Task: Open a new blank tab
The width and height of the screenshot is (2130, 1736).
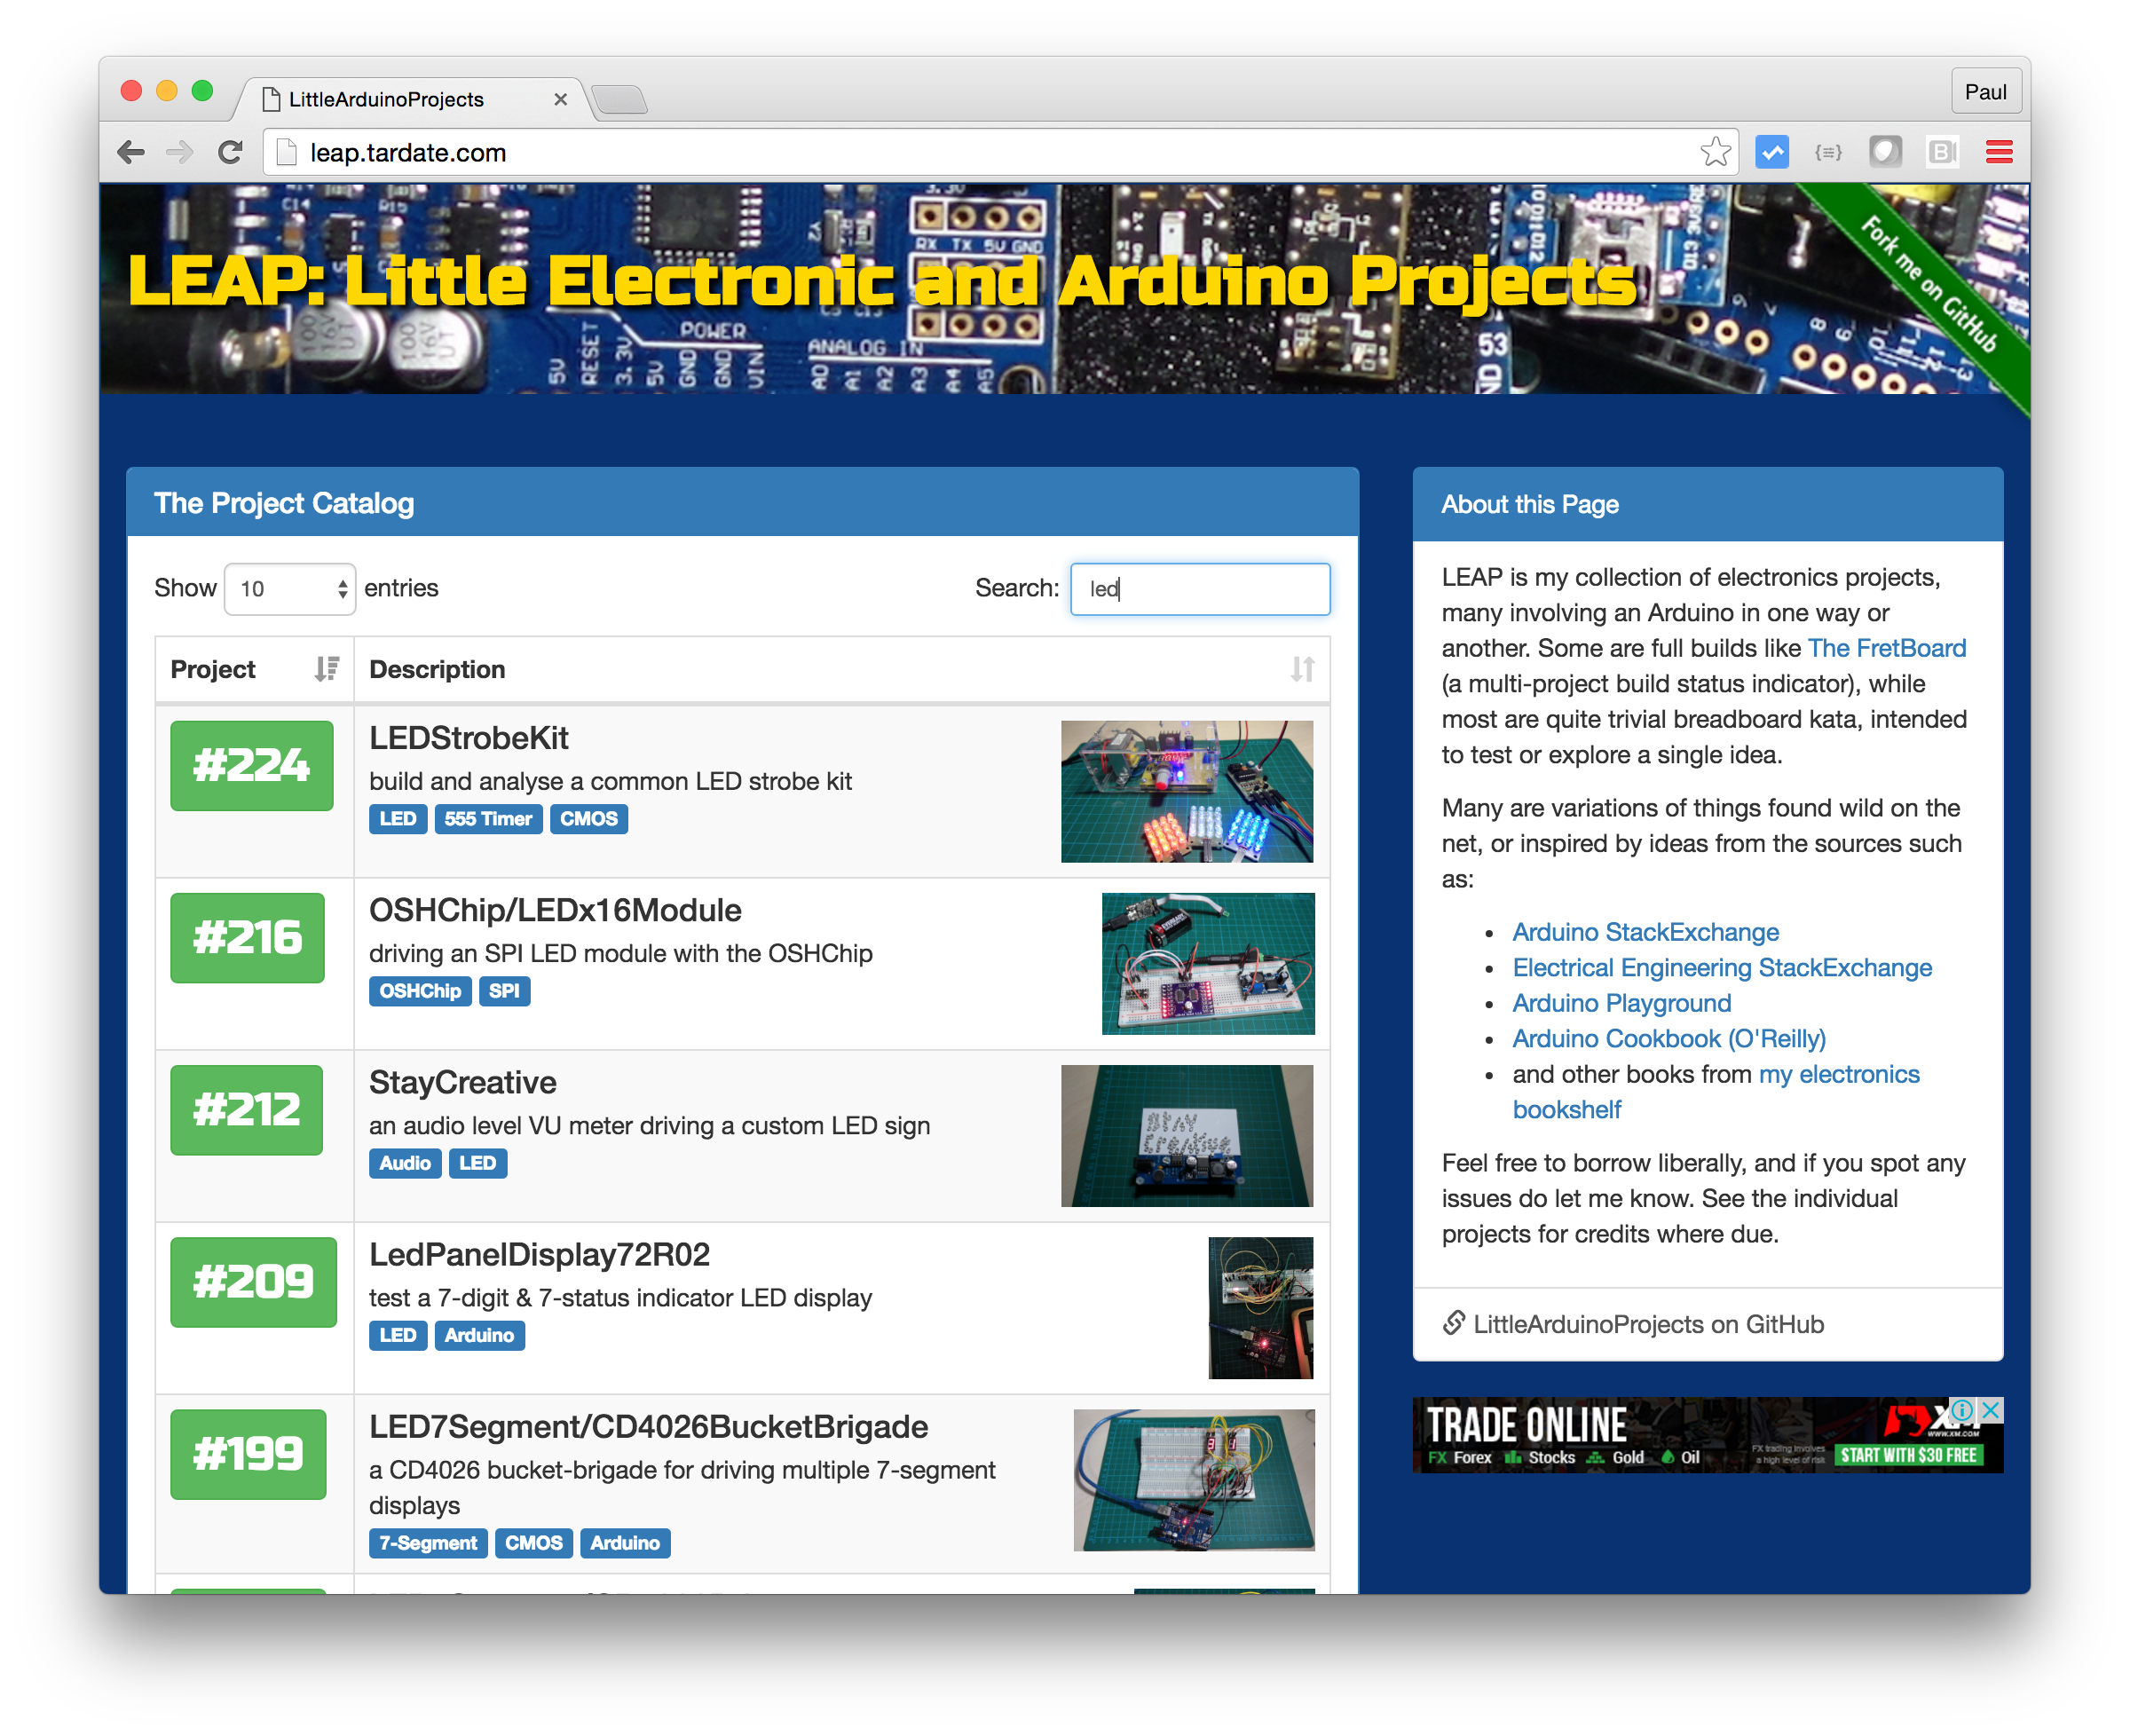Action: [620, 99]
